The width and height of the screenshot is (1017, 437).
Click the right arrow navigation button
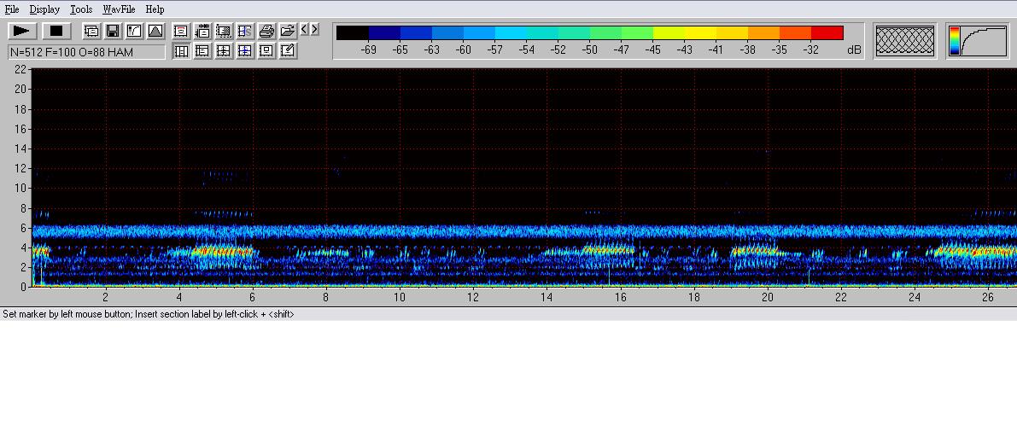pyautogui.click(x=315, y=30)
